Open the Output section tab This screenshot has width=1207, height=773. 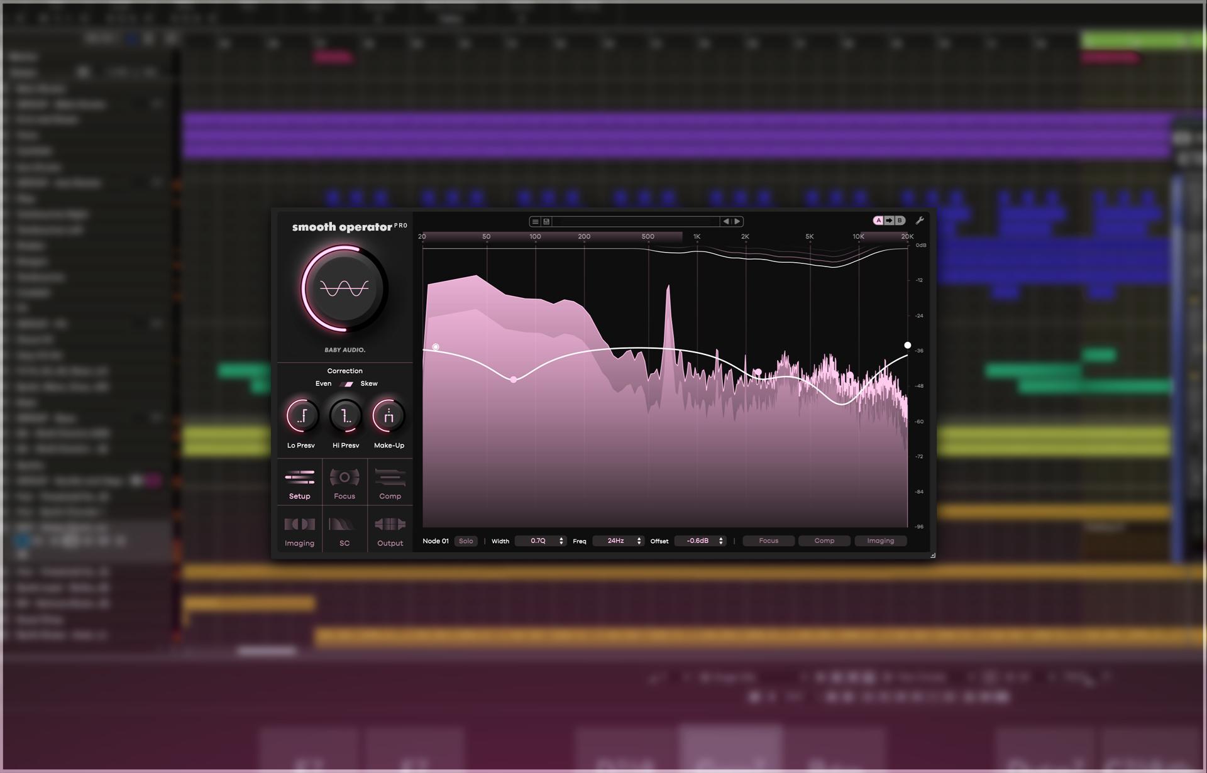click(390, 530)
